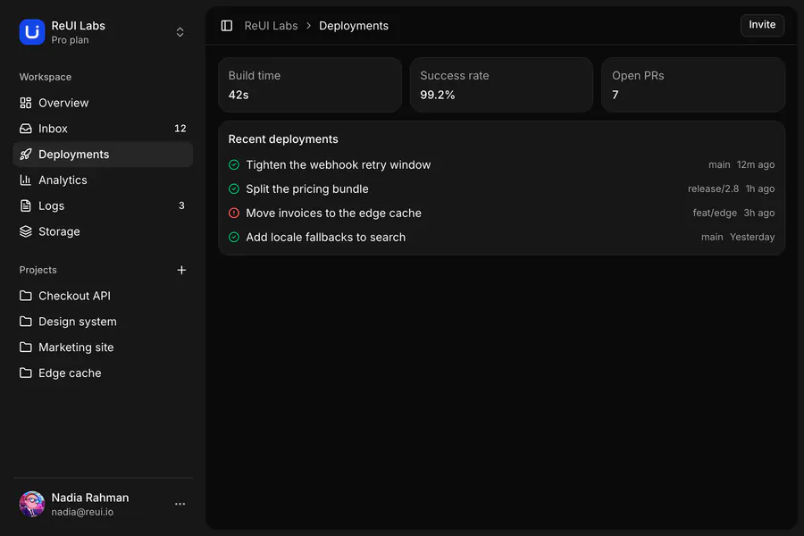Click the Inbox tray icon

pyautogui.click(x=26, y=129)
